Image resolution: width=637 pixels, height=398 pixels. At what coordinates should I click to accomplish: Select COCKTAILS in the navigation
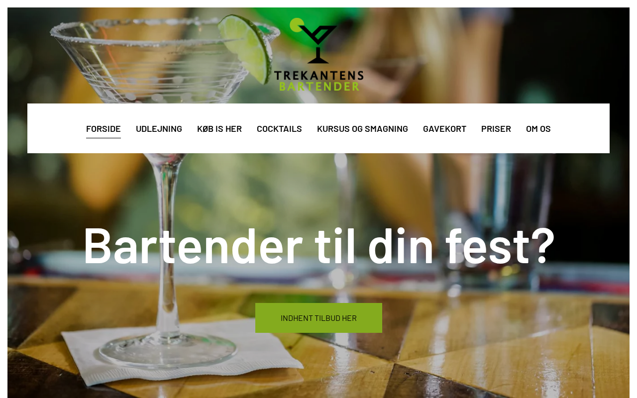tap(279, 128)
